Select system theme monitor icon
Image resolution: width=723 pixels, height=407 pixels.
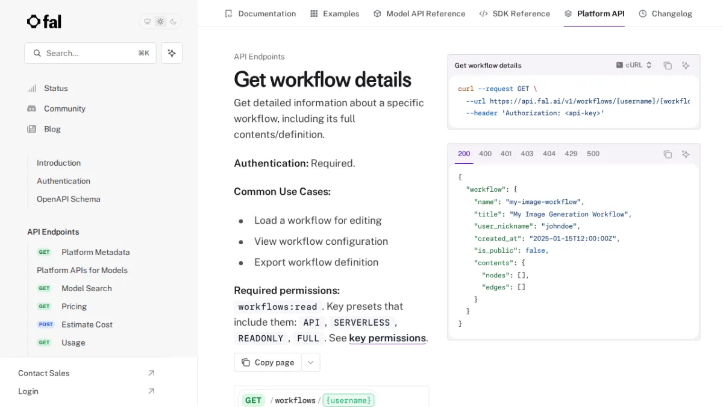point(147,22)
